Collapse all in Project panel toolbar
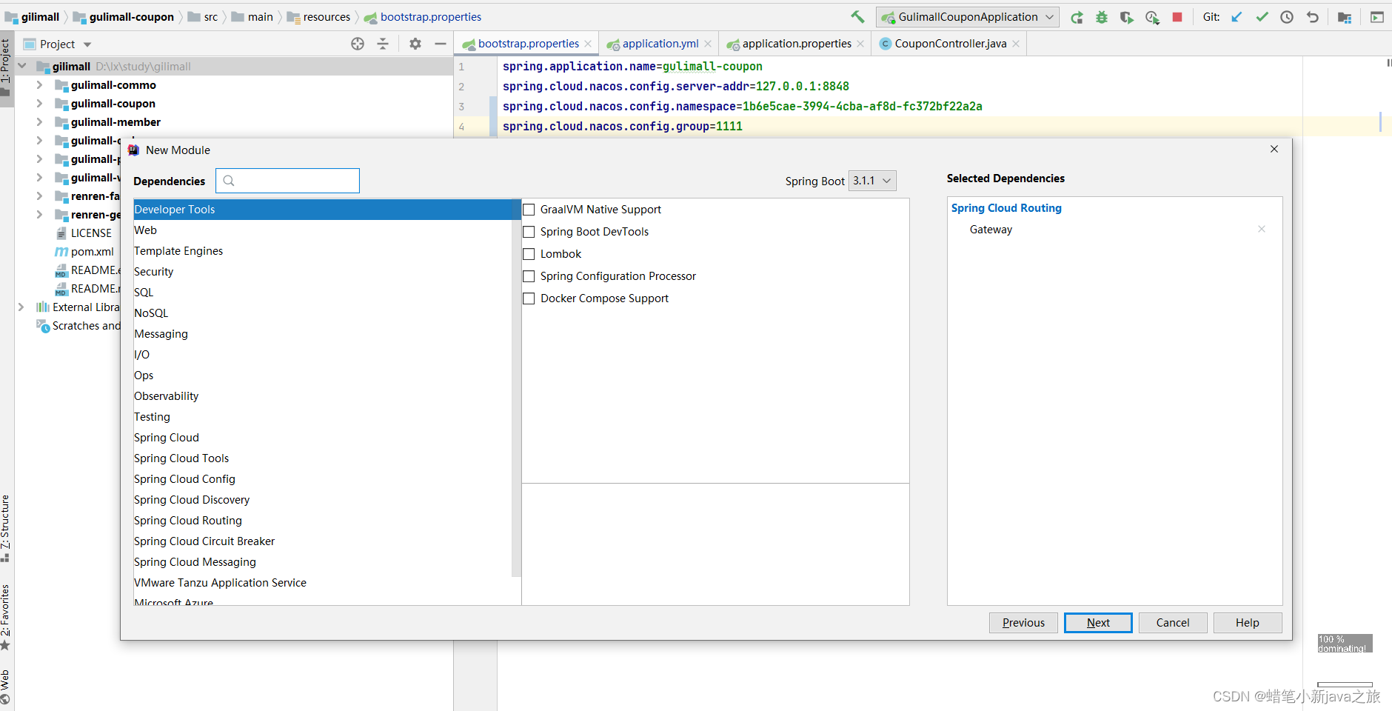The height and width of the screenshot is (711, 1392). [x=383, y=44]
